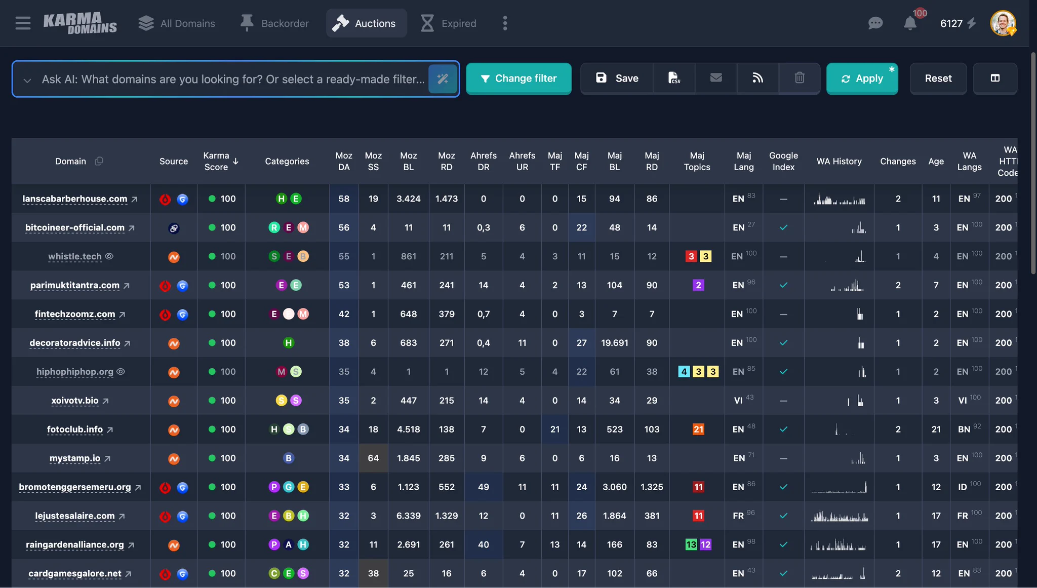Click the trash delete icon

point(800,78)
